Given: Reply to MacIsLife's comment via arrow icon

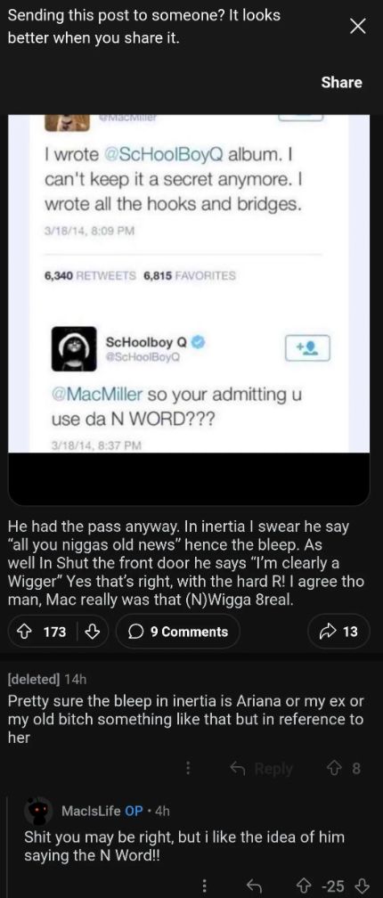Looking at the screenshot, I should pyautogui.click(x=252, y=886).
